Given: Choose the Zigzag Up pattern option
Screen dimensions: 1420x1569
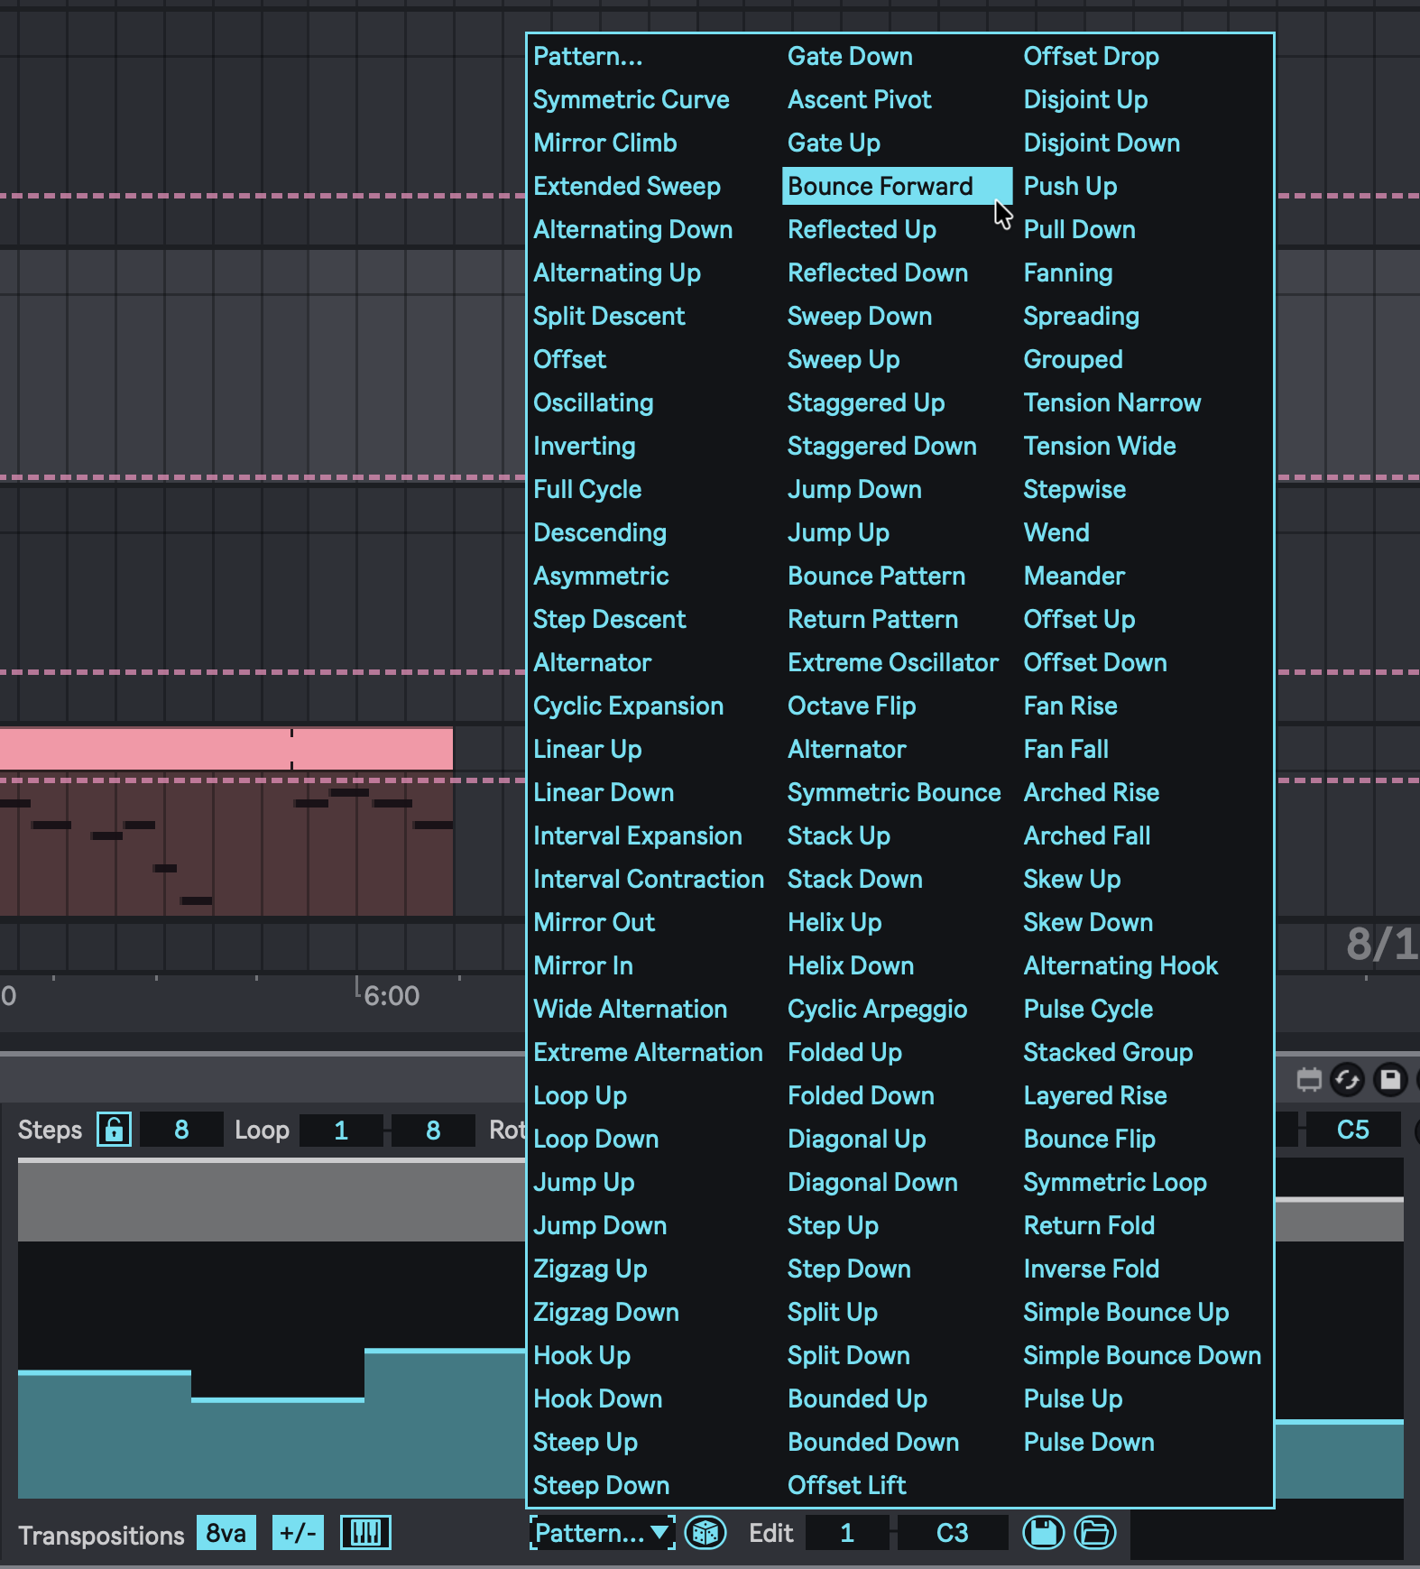Looking at the screenshot, I should [x=590, y=1269].
